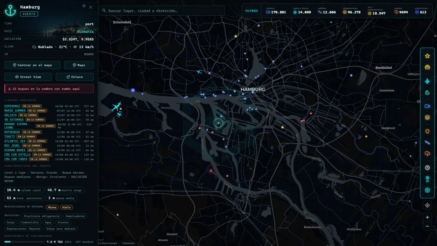Open the clock history icon
The height and width of the screenshot is (246, 437).
pyautogui.click(x=427, y=168)
